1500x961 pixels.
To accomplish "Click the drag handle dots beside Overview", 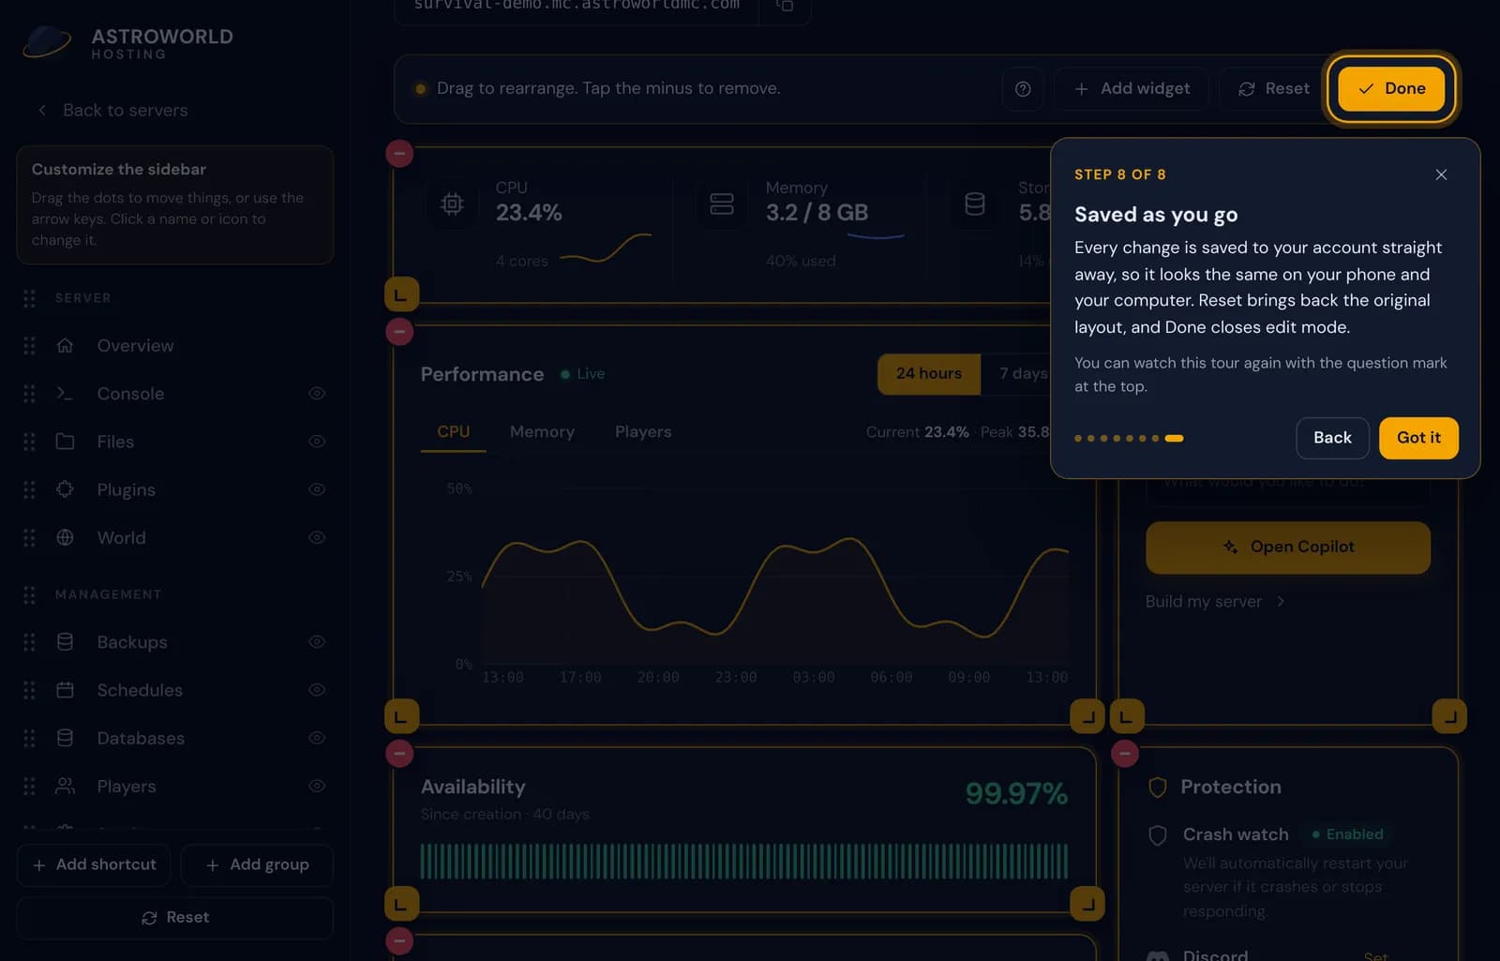I will pos(29,346).
